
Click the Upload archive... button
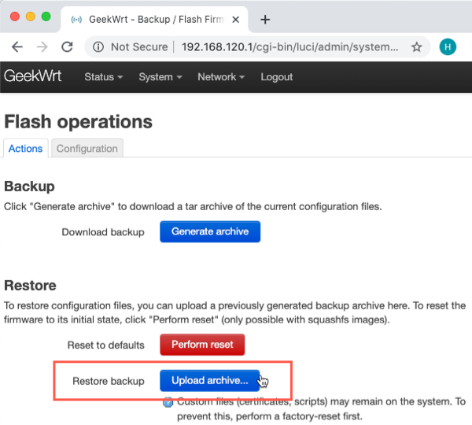pyautogui.click(x=210, y=381)
